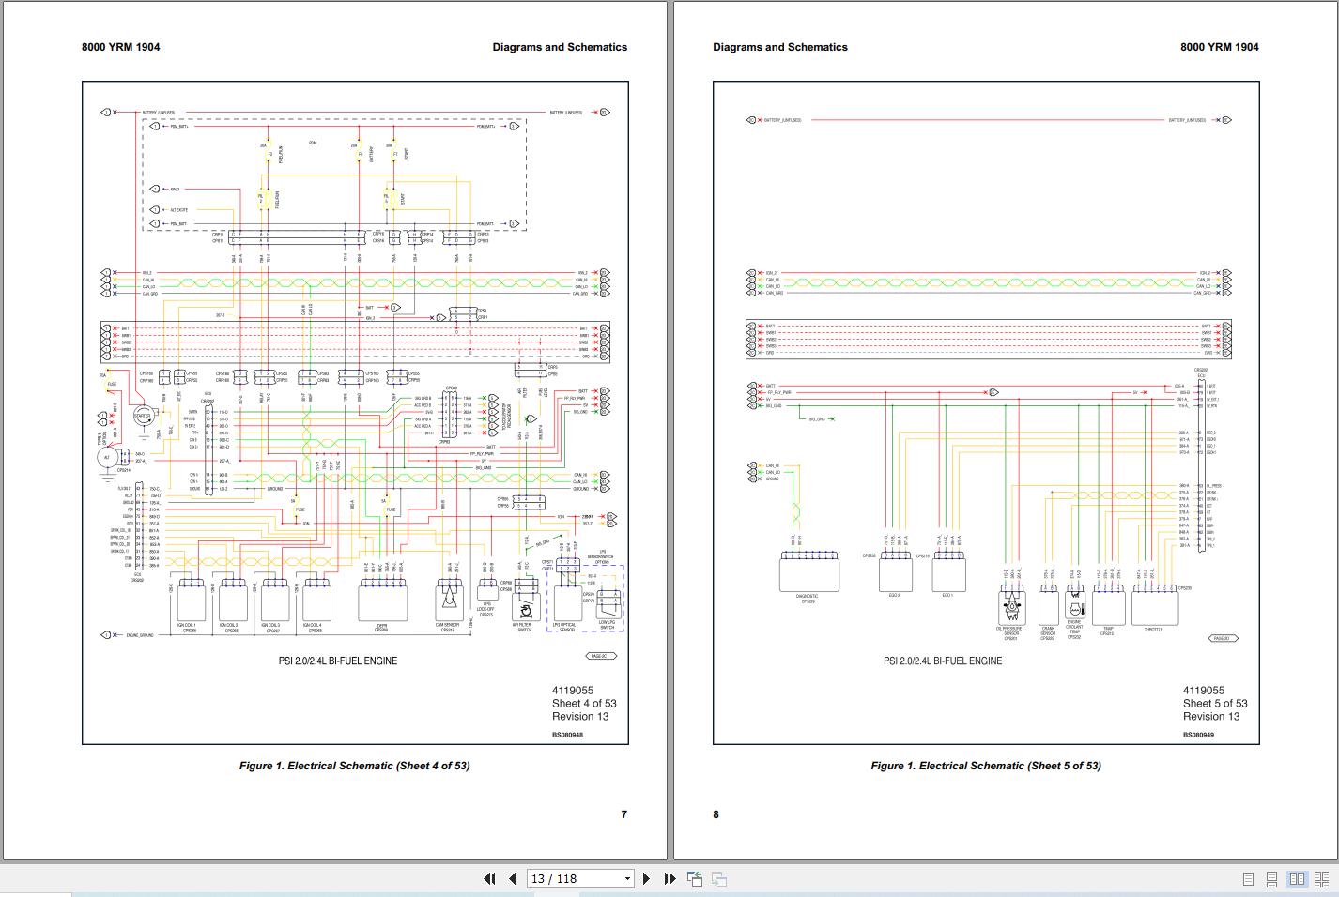1339x897 pixels.
Task: Click the left page's Diagrams and Schematics header
Action: [560, 47]
